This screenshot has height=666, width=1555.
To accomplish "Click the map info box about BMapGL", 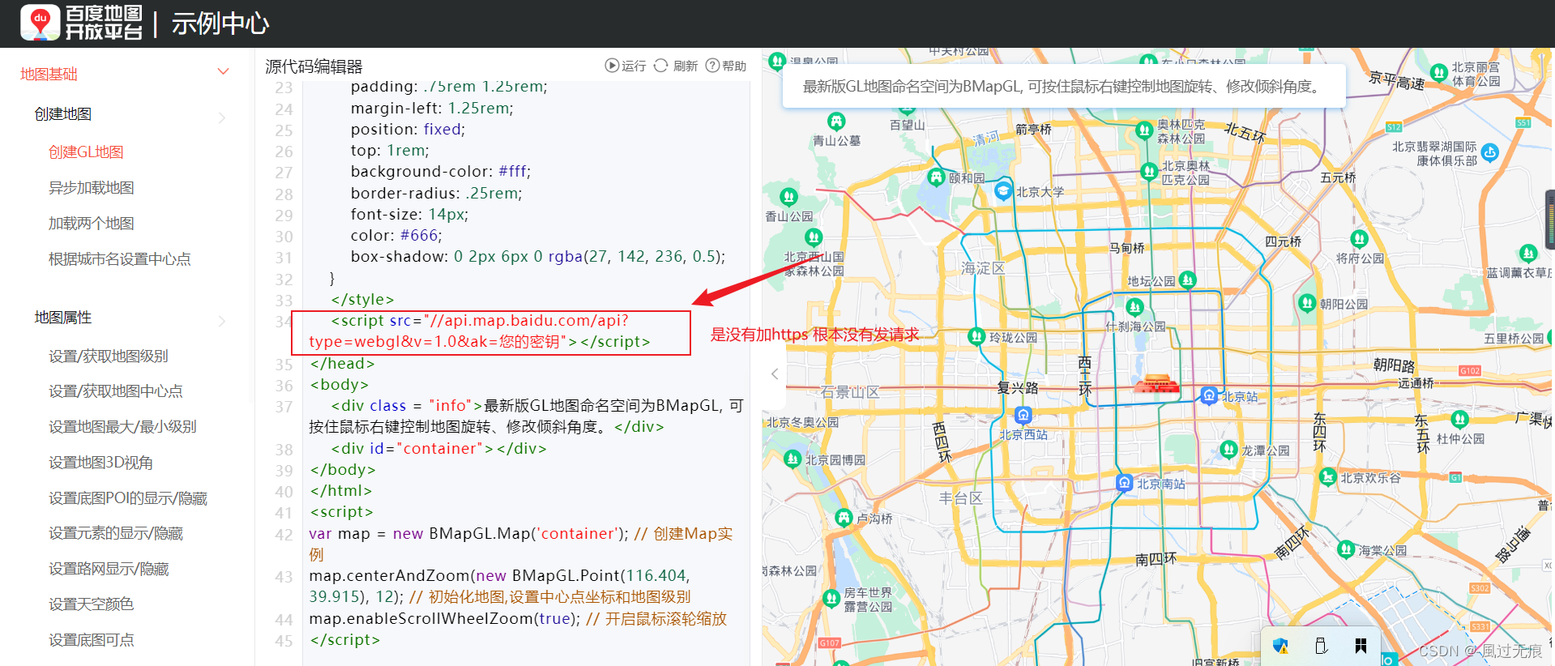I will coord(1064,86).
